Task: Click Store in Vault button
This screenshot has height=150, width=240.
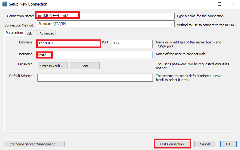Action: (x=53, y=66)
